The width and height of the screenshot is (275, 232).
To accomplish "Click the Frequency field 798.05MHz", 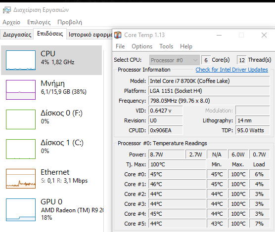I will [209, 101].
